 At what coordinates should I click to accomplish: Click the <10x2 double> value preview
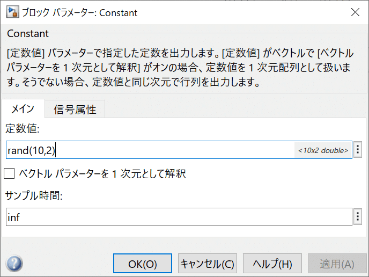pos(323,150)
